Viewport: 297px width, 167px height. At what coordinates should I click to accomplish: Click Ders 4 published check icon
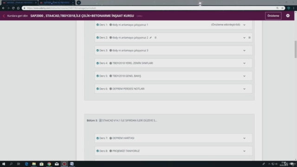click(97, 63)
